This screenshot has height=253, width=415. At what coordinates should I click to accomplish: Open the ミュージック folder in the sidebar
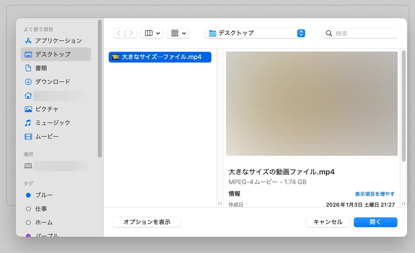pyautogui.click(x=53, y=123)
